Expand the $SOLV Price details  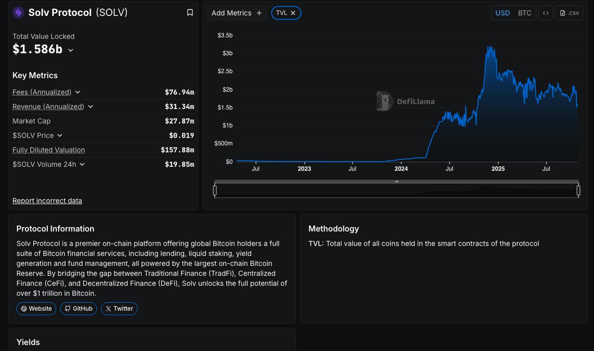click(x=60, y=135)
